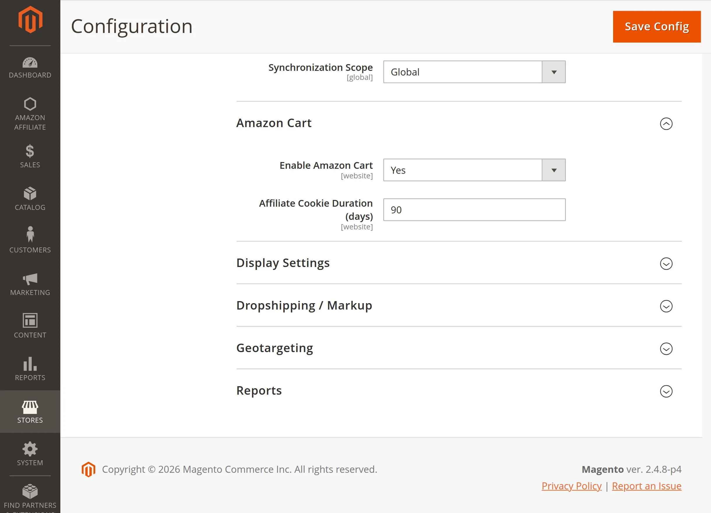Click the Save Config button
The image size is (711, 513).
coord(657,27)
